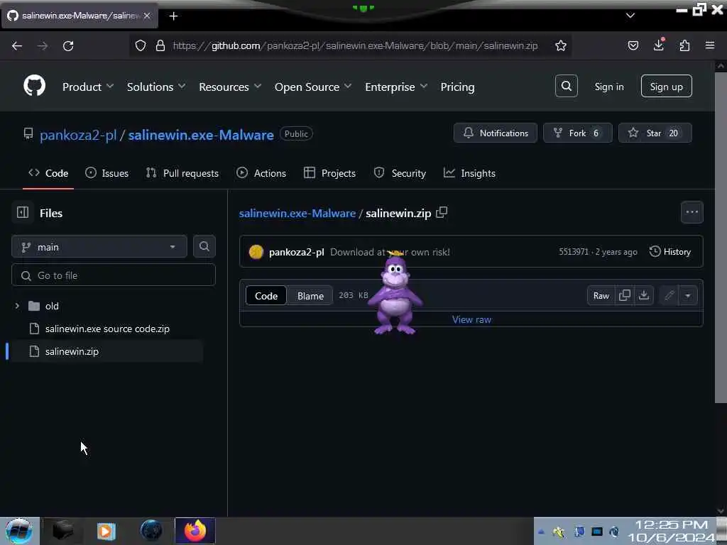727x545 pixels.
Task: Open Firefox from the taskbar
Action: [x=195, y=531]
